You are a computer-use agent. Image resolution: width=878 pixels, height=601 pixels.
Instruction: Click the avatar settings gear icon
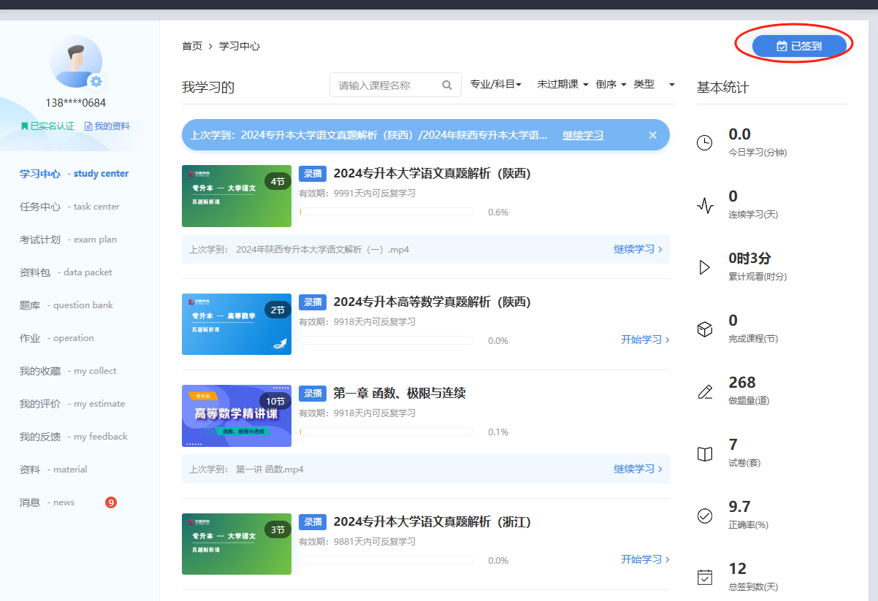pyautogui.click(x=96, y=81)
